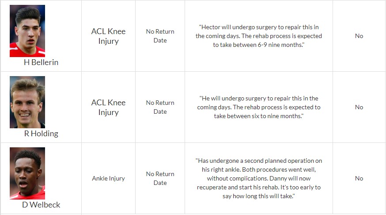Click the 'six to nine months' text line

(259, 116)
